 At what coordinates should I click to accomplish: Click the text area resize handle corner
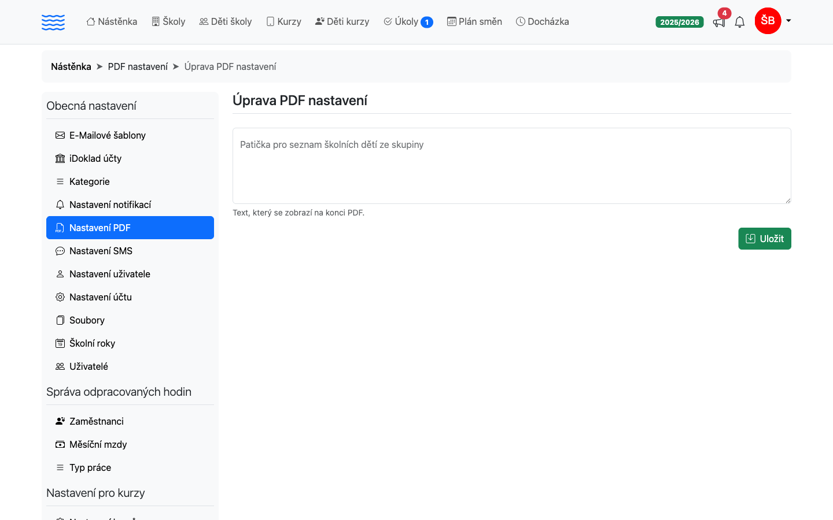click(788, 200)
